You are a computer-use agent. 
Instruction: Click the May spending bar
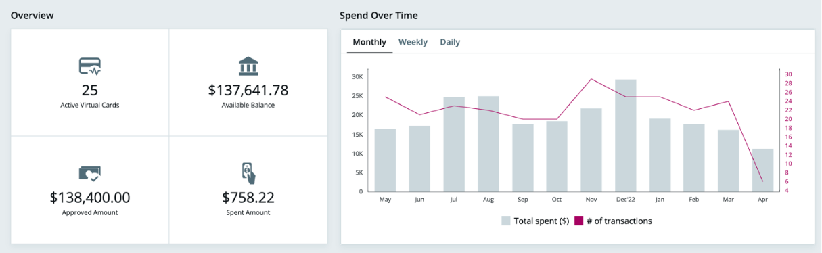(x=385, y=160)
